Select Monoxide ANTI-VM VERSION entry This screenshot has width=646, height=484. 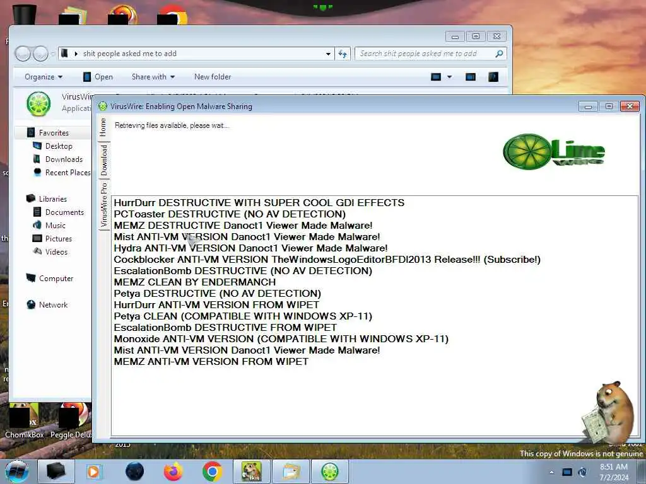pos(281,338)
